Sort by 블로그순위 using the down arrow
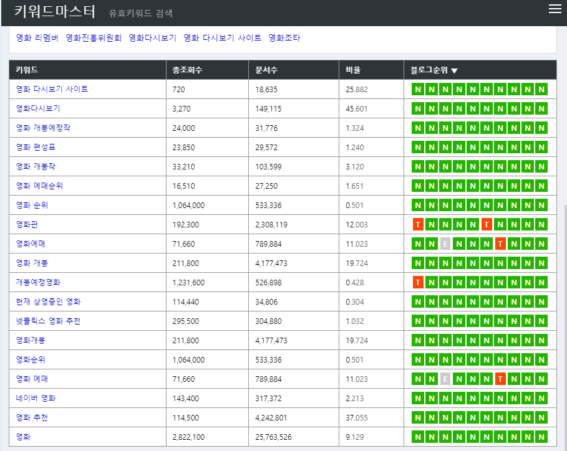The width and height of the screenshot is (567, 451). point(455,71)
